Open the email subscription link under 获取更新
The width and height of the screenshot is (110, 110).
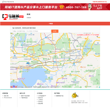click(6, 96)
